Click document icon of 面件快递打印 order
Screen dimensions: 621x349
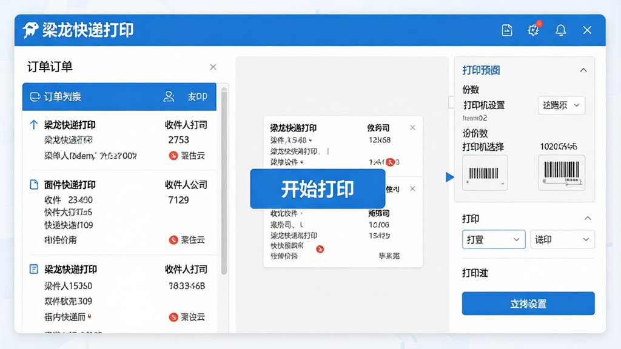34,184
